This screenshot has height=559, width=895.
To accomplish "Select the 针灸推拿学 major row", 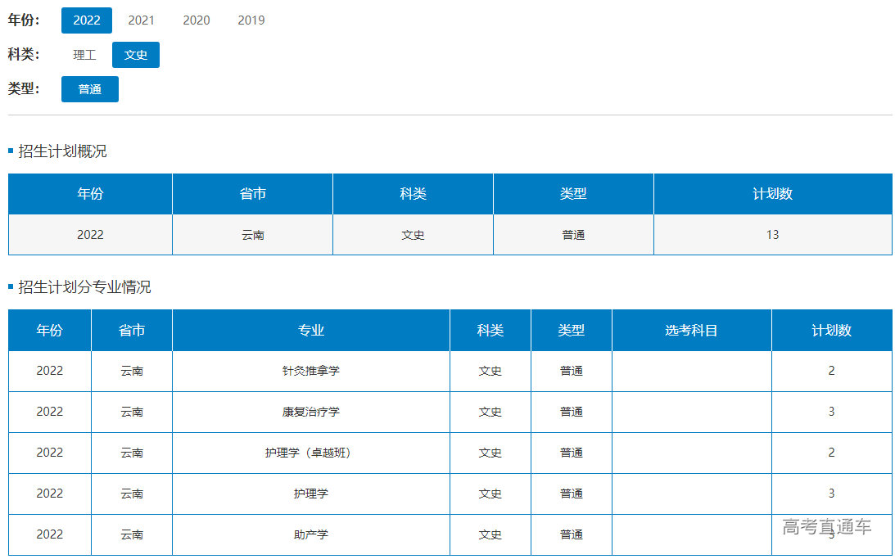I will pyautogui.click(x=311, y=371).
